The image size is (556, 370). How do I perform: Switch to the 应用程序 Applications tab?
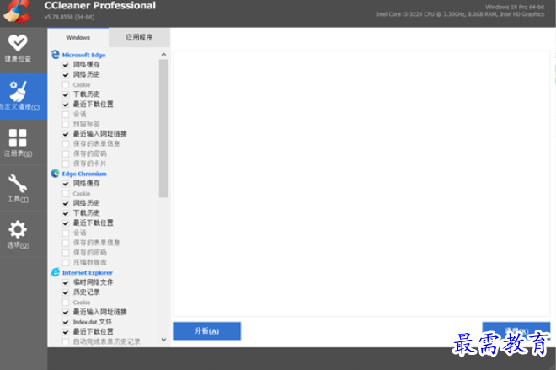click(x=139, y=38)
